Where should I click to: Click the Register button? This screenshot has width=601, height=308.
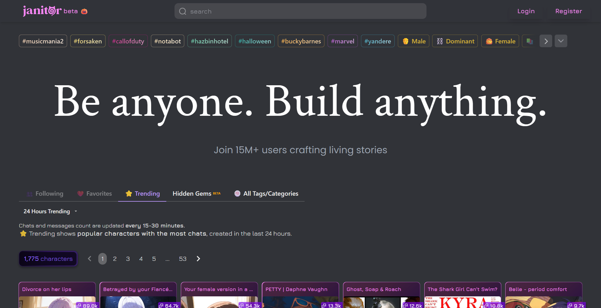tap(568, 11)
